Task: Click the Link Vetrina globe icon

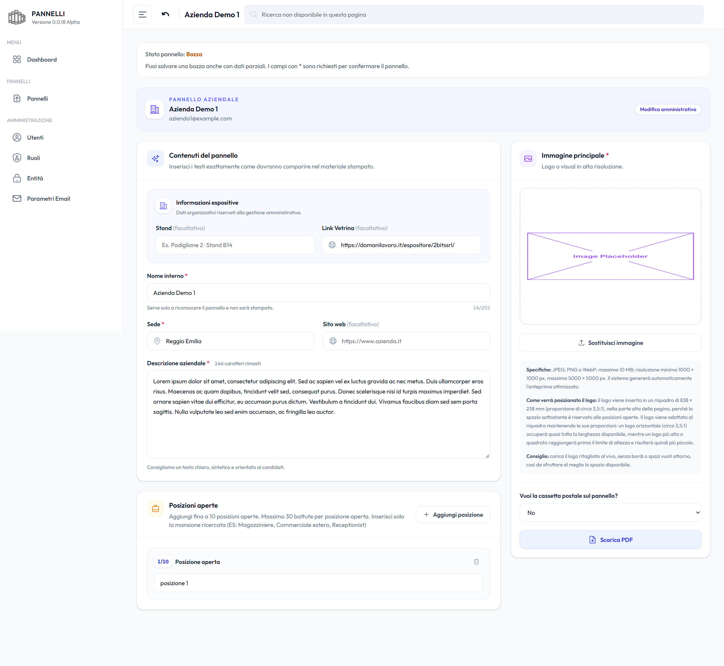Action: click(332, 245)
